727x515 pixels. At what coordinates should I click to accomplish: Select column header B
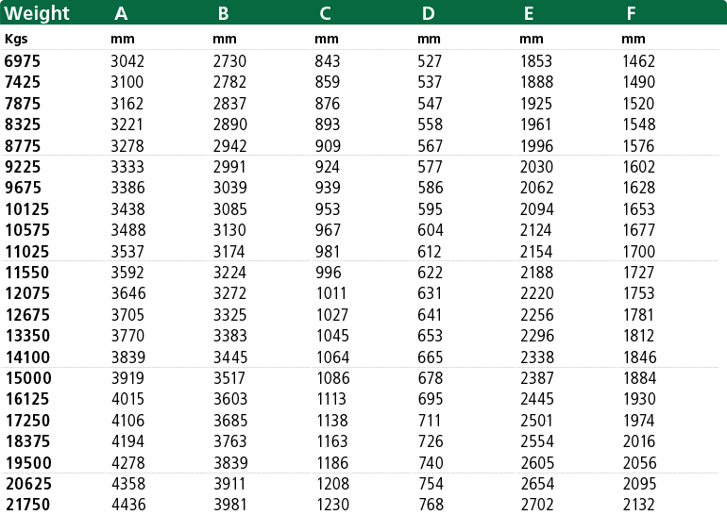pyautogui.click(x=224, y=13)
